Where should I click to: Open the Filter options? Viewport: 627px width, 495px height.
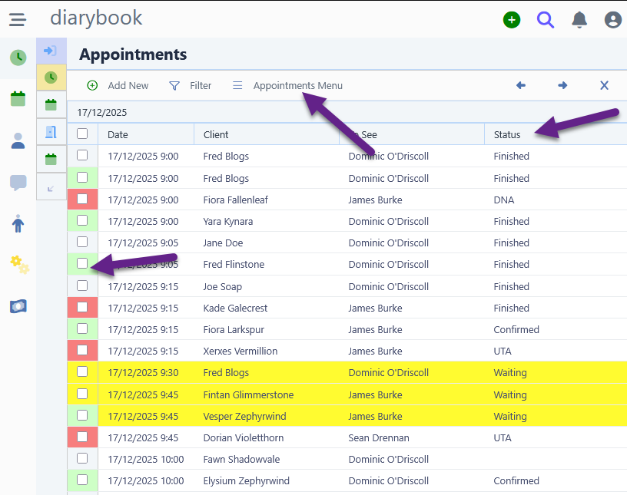(191, 86)
